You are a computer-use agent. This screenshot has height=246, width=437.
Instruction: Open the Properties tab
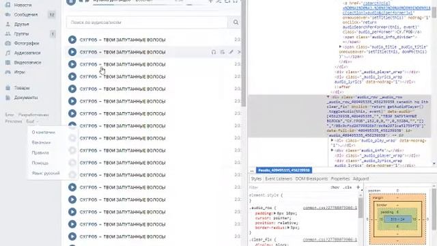(340, 178)
